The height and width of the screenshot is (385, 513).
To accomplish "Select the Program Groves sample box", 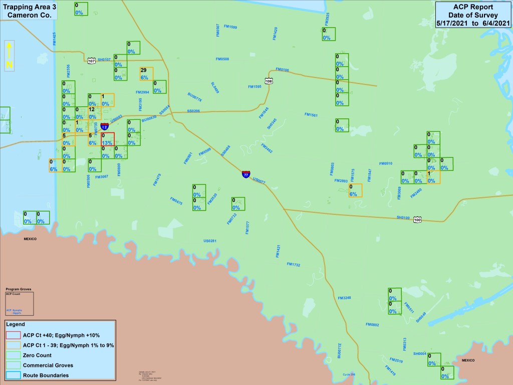I will point(20,303).
